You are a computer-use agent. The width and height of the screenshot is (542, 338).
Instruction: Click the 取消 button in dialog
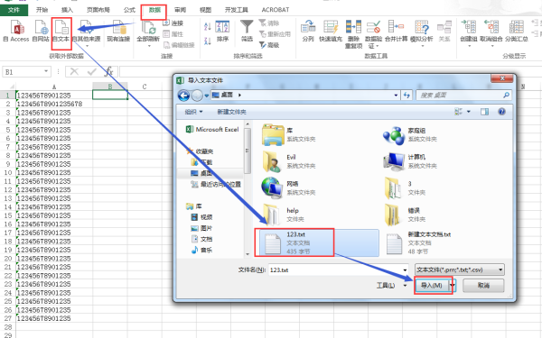483,286
